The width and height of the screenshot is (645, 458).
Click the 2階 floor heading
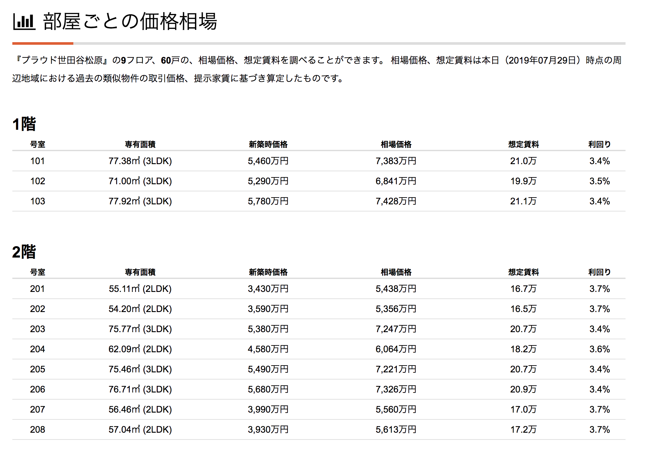point(24,252)
